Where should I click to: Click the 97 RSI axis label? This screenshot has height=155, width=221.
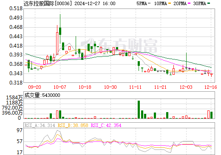(20, 130)
